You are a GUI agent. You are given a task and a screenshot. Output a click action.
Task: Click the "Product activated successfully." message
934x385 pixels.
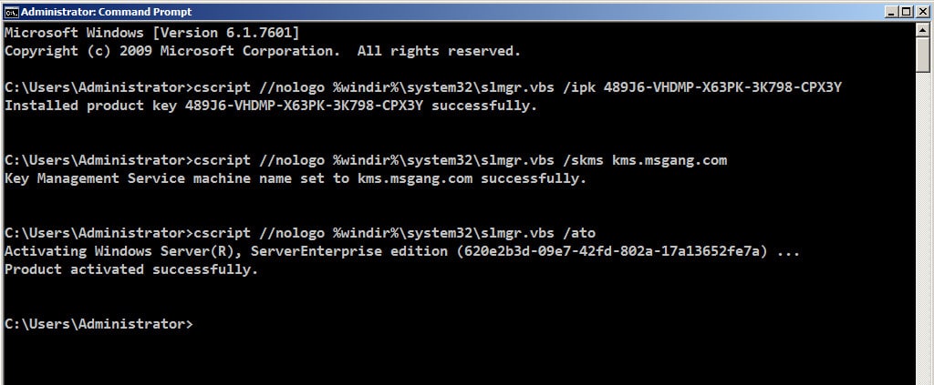click(131, 269)
